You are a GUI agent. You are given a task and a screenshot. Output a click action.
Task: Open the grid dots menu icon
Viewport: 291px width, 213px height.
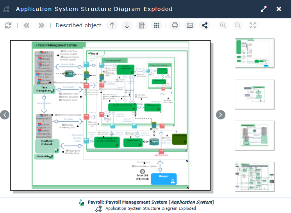coord(156,25)
